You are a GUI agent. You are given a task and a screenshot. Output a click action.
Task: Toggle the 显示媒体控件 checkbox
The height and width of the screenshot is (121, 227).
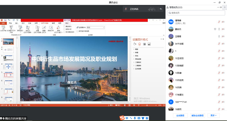click(x=64, y=32)
